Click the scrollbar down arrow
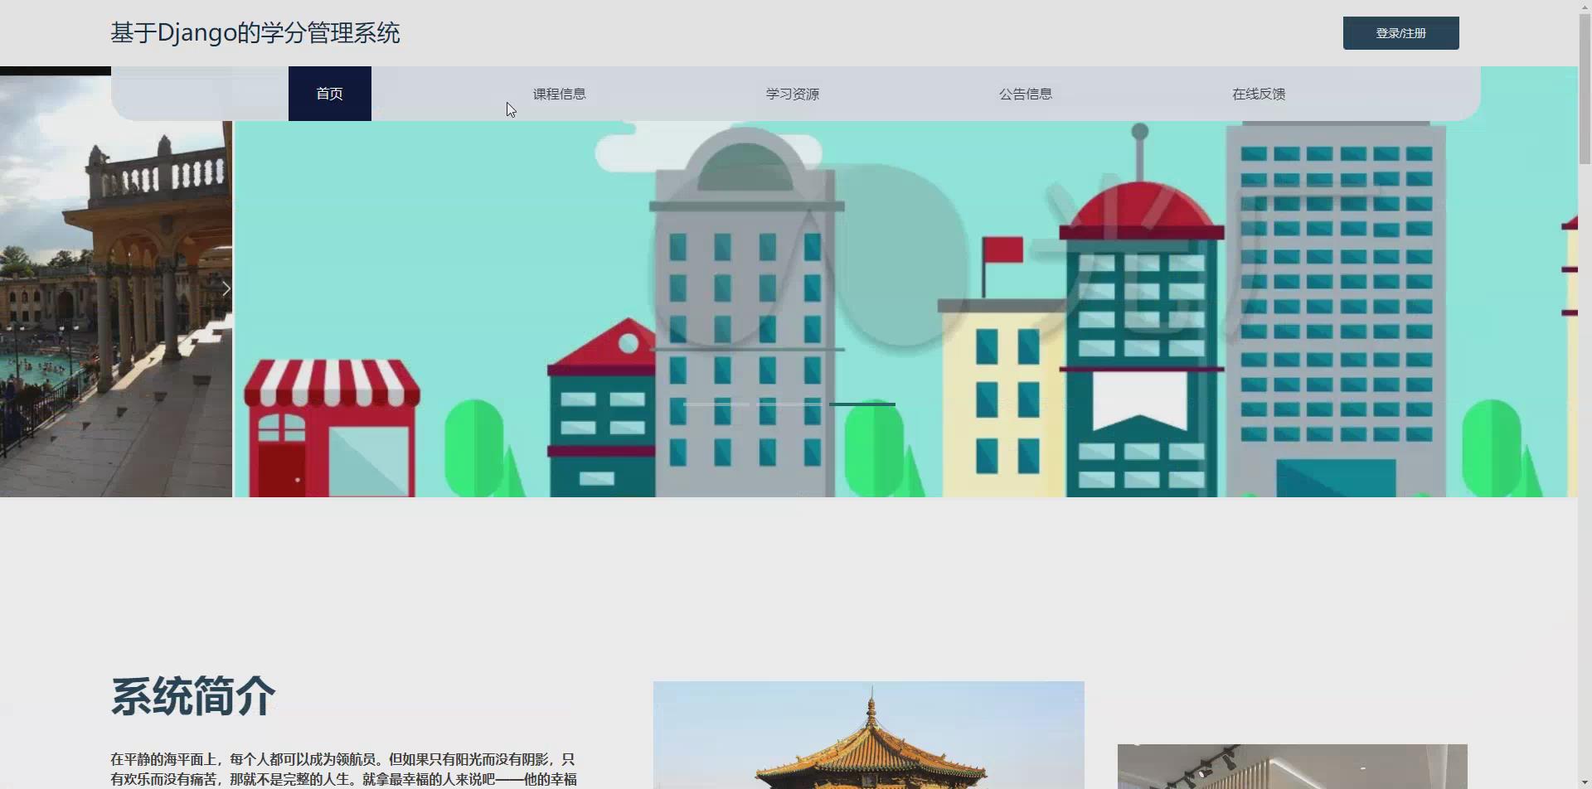The image size is (1592, 789). [x=1585, y=782]
